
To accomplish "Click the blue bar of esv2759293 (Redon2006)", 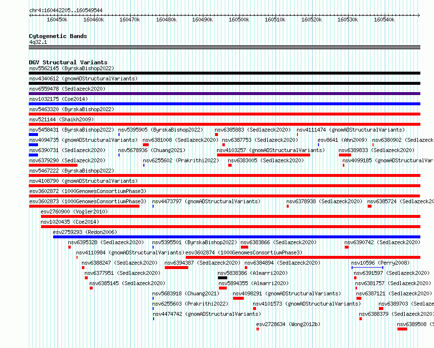I will [x=237, y=237].
